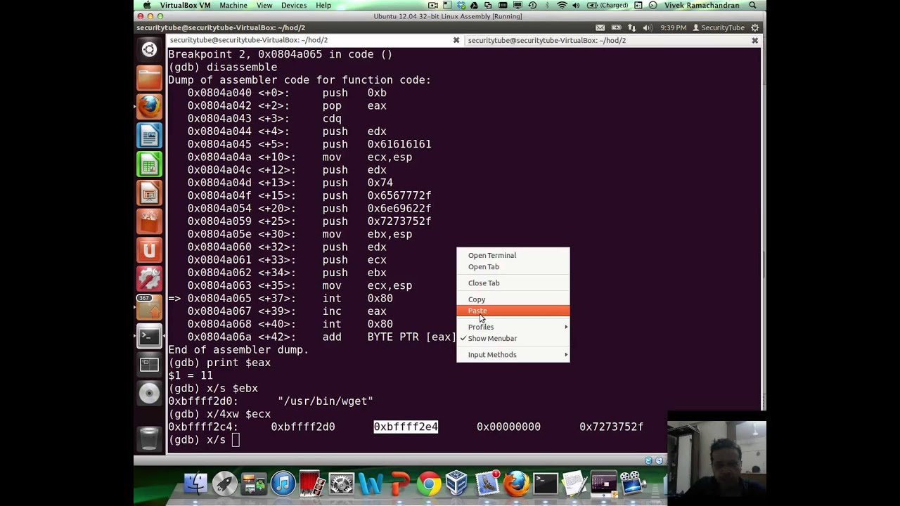The width and height of the screenshot is (900, 506).
Task: Select the Terminal icon in the Ubuntu launcher
Action: pyautogui.click(x=149, y=336)
